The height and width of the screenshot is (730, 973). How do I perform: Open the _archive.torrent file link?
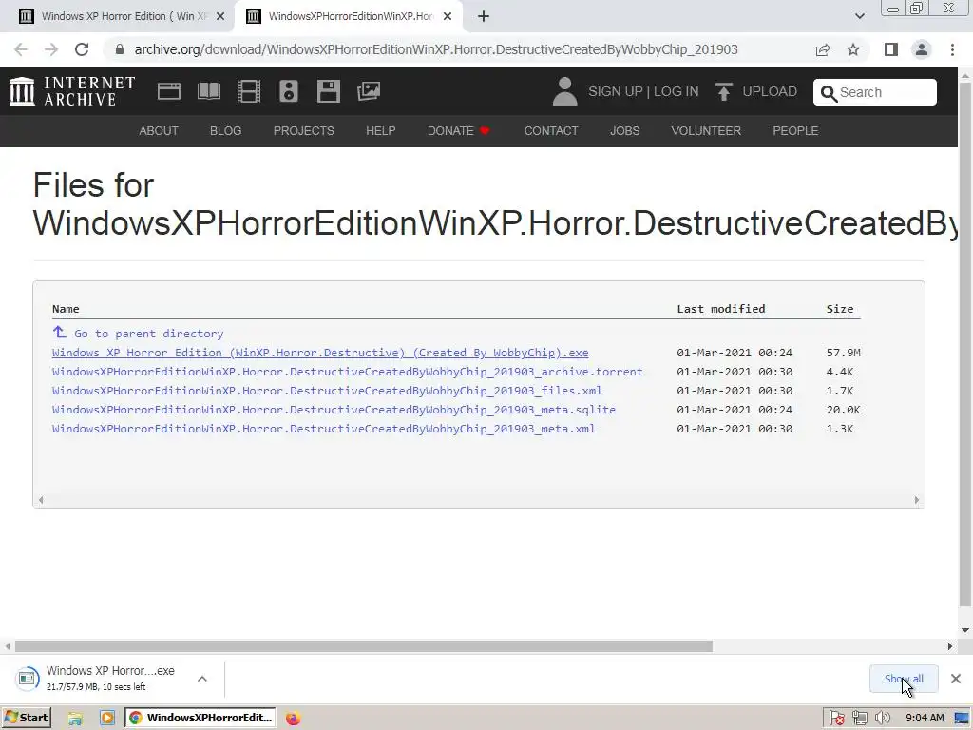(x=348, y=372)
